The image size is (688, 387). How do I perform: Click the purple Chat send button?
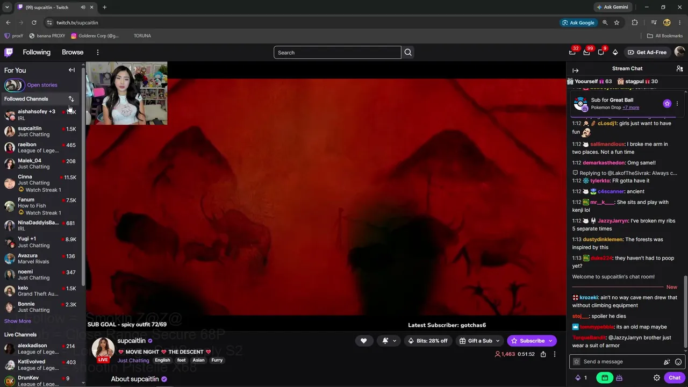675,378
